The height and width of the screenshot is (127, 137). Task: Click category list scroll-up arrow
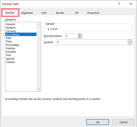[x=39, y=24]
